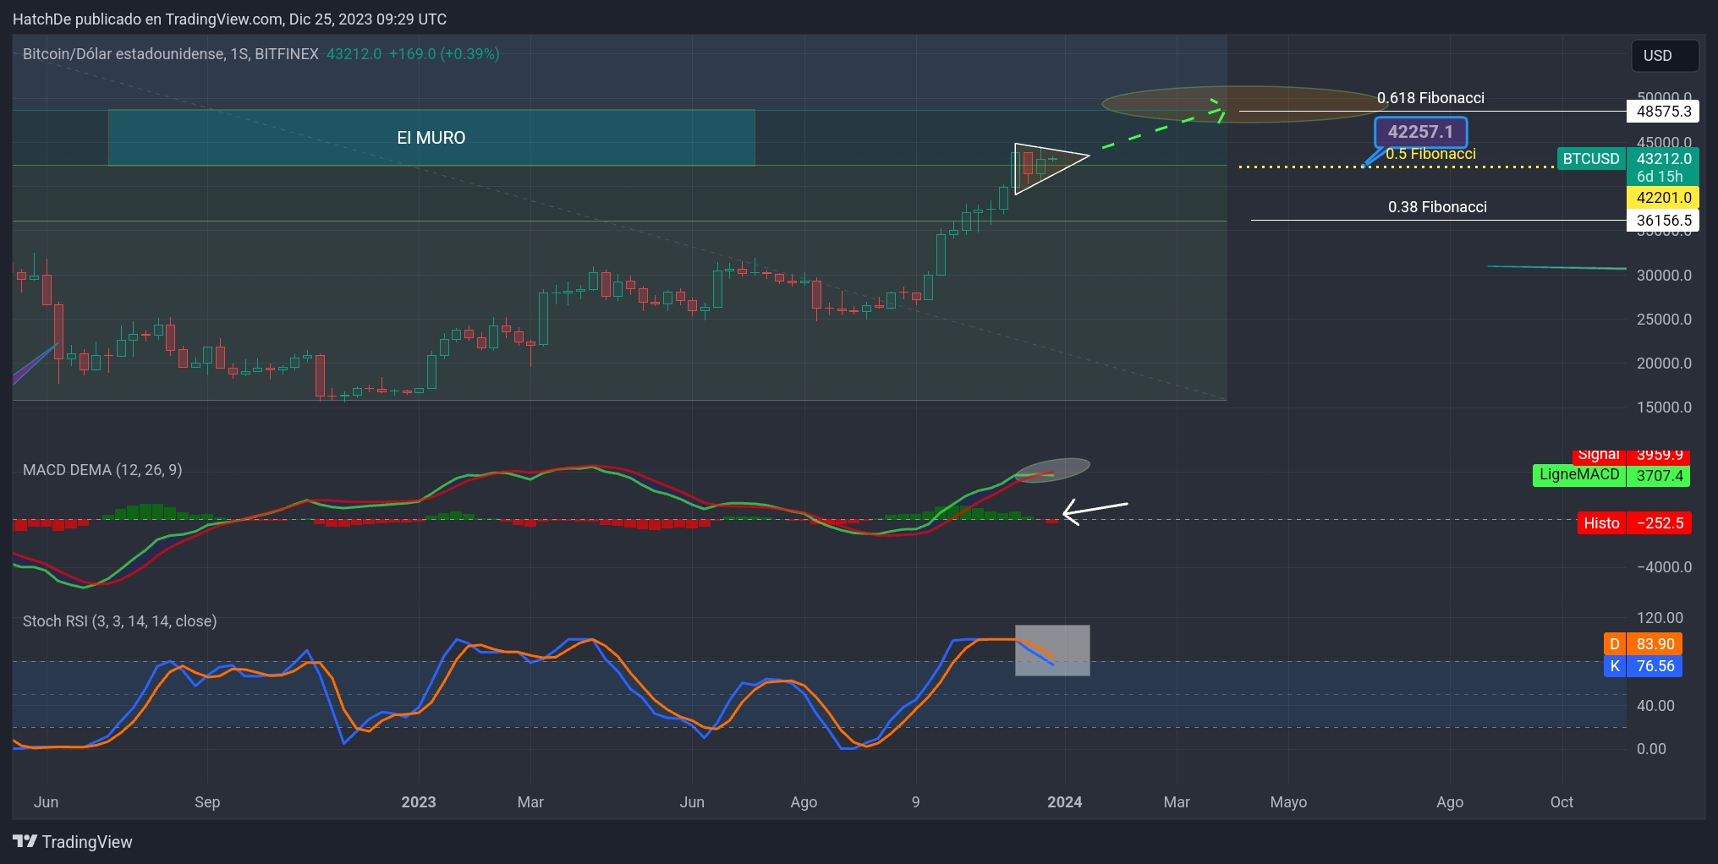
Task: Click the TradingView logo at bottom left
Action: point(73,842)
